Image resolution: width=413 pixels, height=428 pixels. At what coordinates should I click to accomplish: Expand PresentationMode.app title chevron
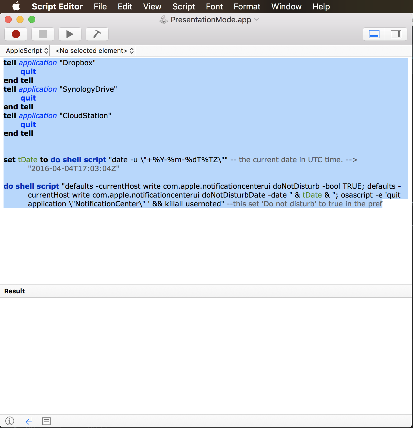click(x=257, y=19)
